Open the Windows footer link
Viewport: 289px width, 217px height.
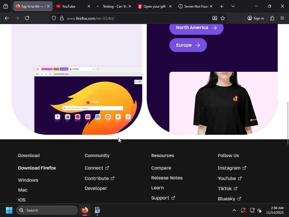point(28,180)
